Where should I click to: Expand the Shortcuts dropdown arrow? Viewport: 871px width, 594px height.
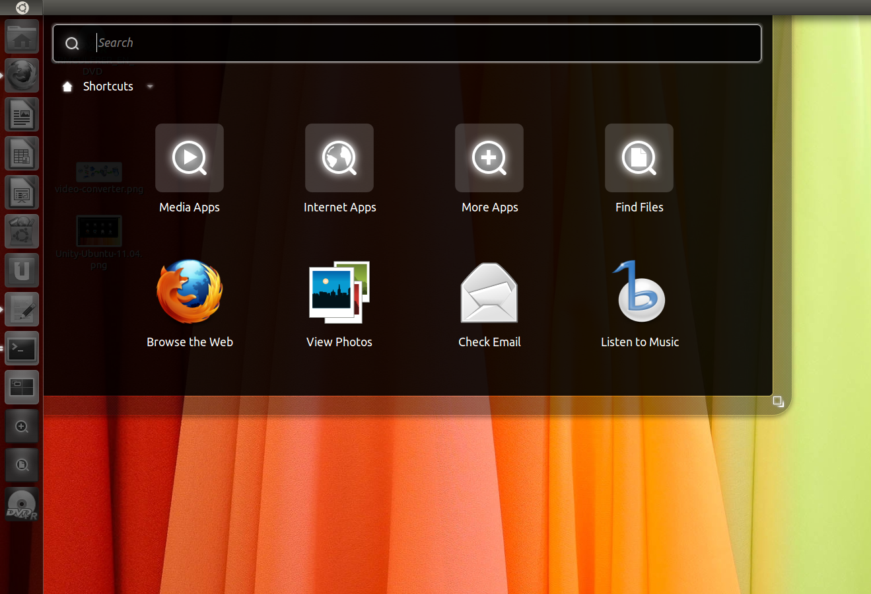coord(150,86)
